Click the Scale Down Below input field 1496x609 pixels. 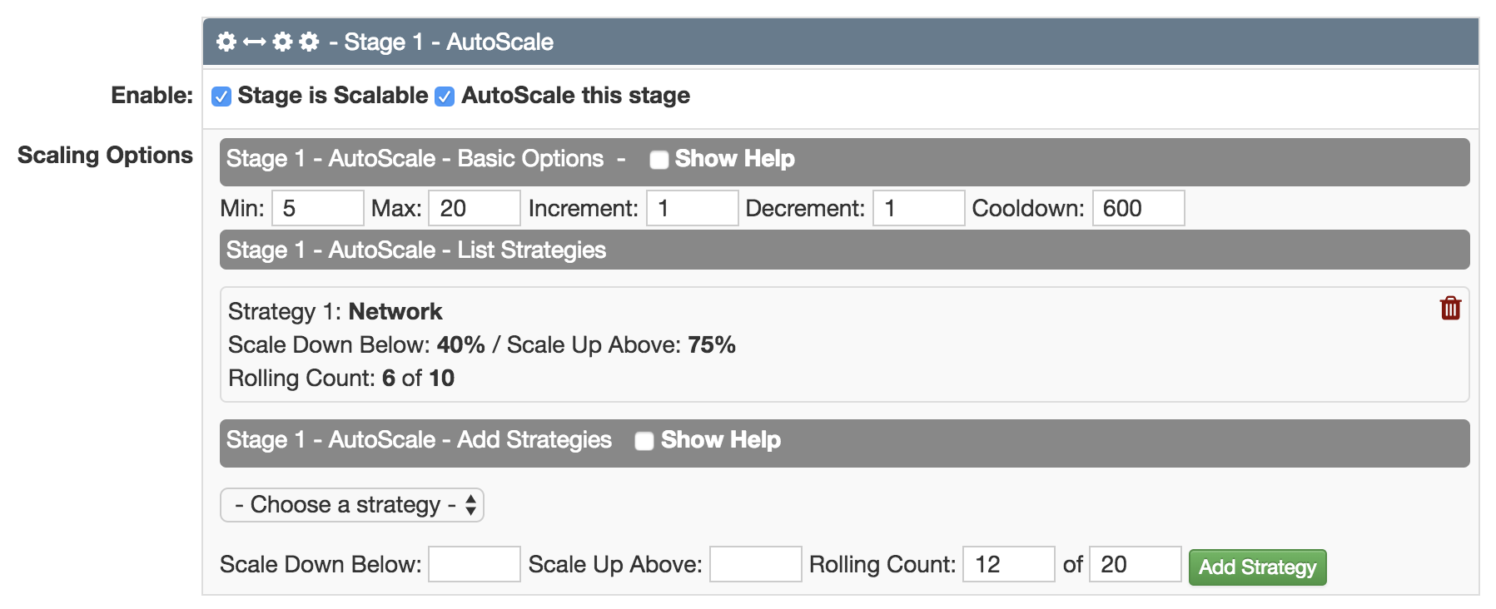(475, 564)
